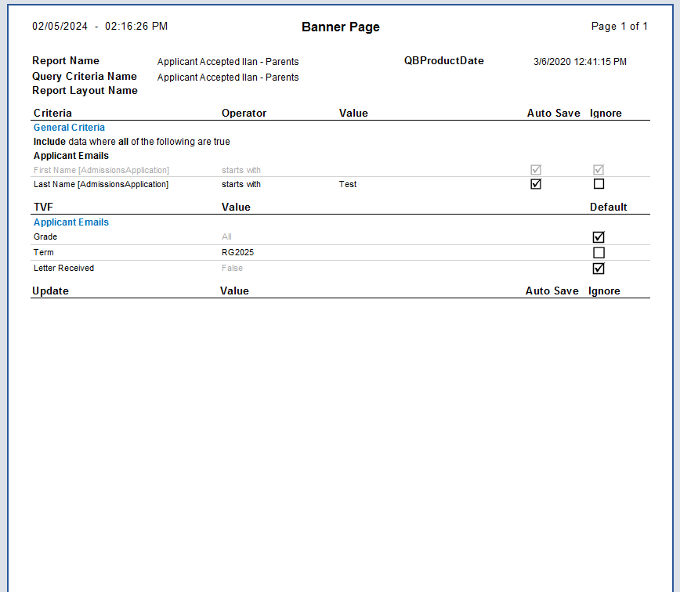Screen dimensions: 680x592
Task: Toggle Default checkbox for Letter Received
Action: (x=599, y=268)
